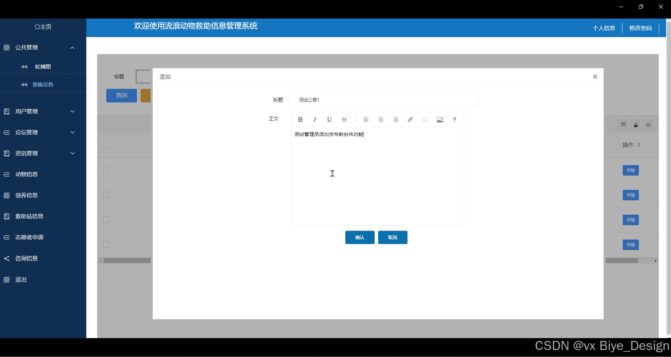The image size is (671, 357).
Task: Click the 查询 search button
Action: coord(121,95)
